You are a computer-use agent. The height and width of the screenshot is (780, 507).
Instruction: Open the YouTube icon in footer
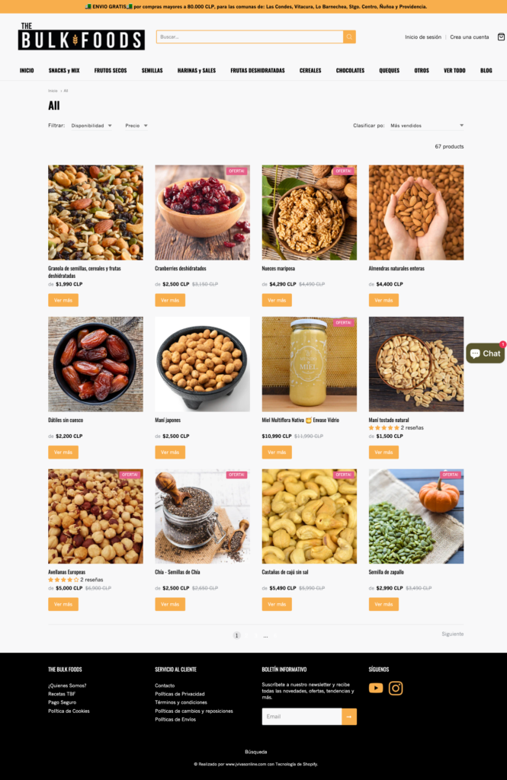pyautogui.click(x=376, y=688)
